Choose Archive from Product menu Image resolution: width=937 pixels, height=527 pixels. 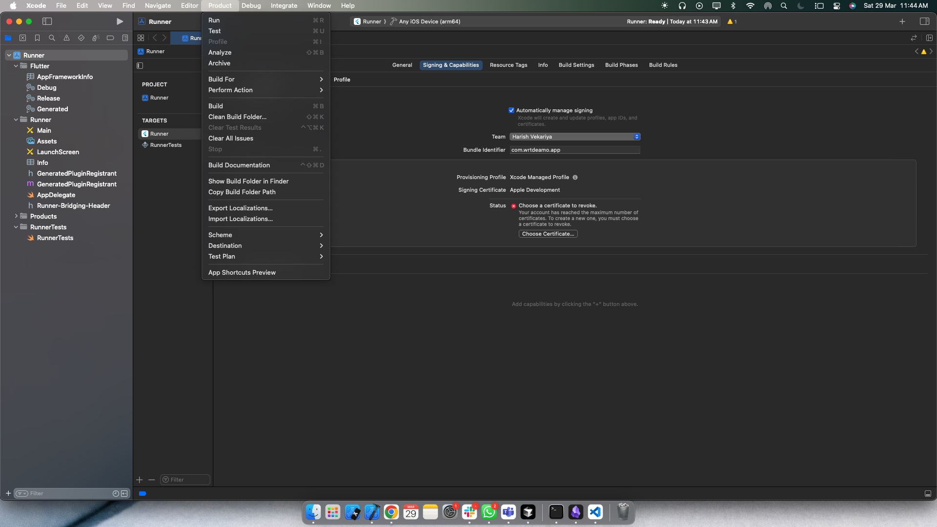point(266,63)
